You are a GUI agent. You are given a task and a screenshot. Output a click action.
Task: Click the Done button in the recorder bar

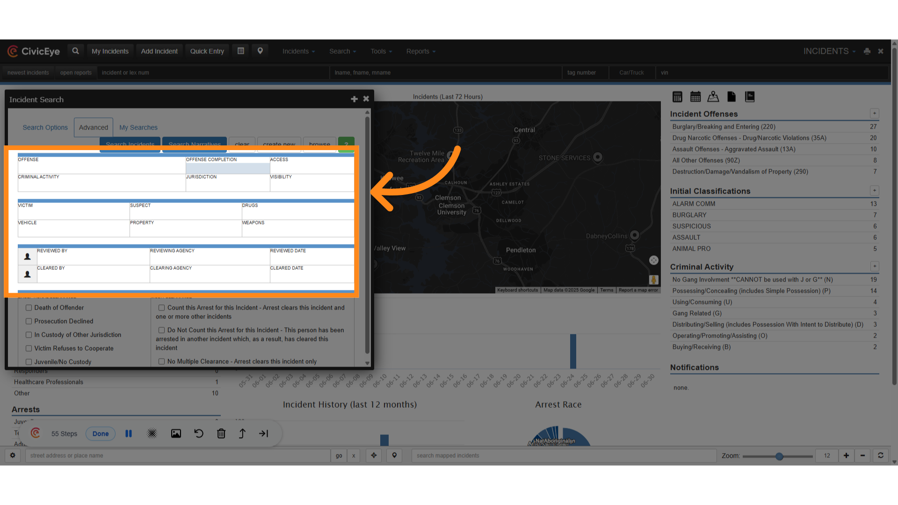(x=101, y=433)
